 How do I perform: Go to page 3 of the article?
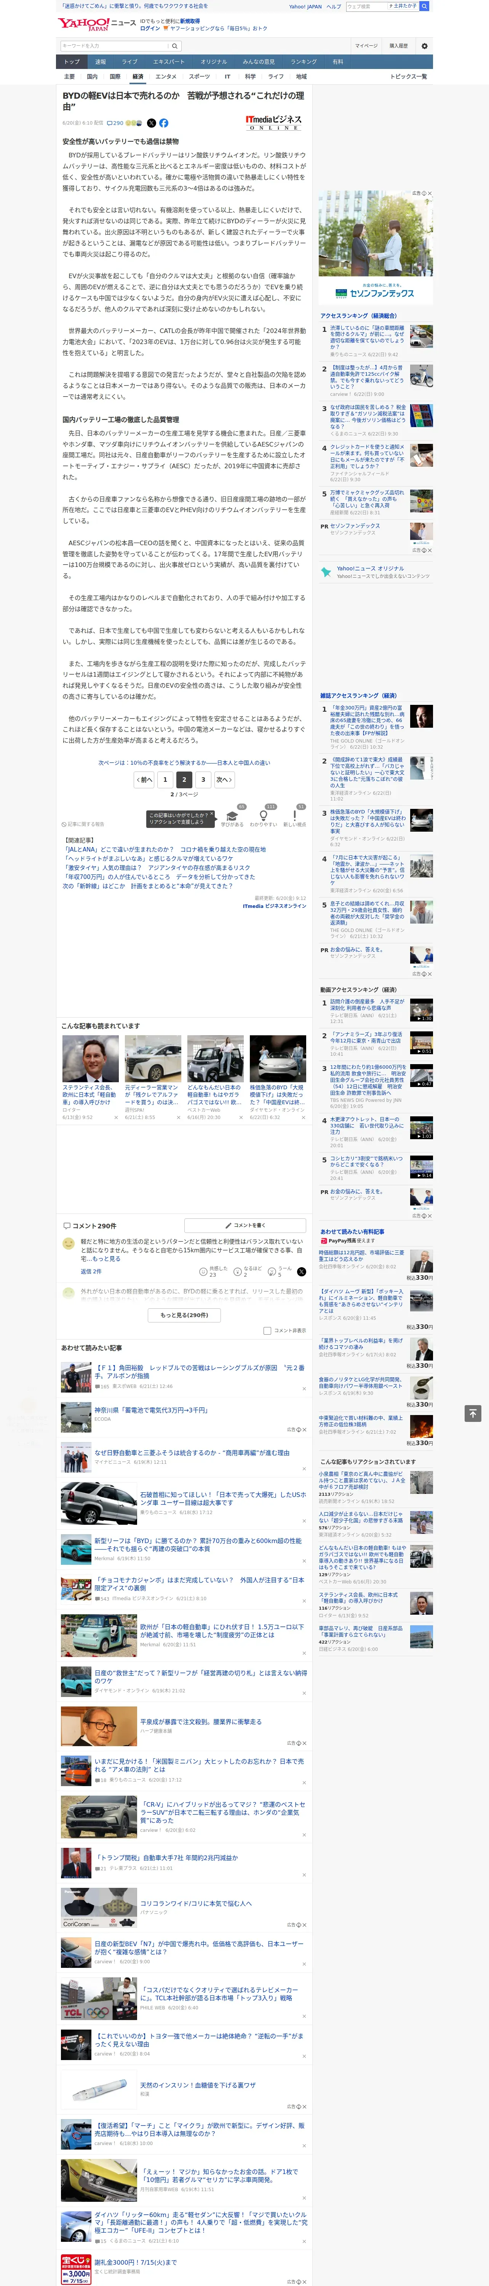click(x=203, y=779)
